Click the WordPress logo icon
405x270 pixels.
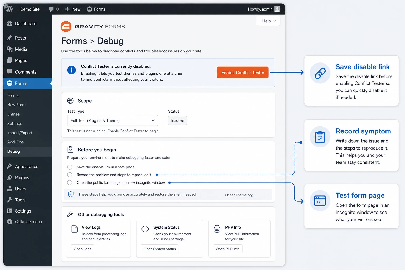point(9,9)
